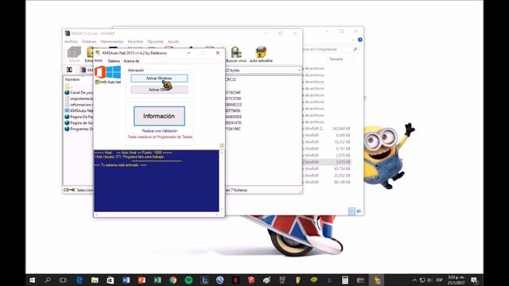Switch Explorer to large icons view

[x=359, y=211]
